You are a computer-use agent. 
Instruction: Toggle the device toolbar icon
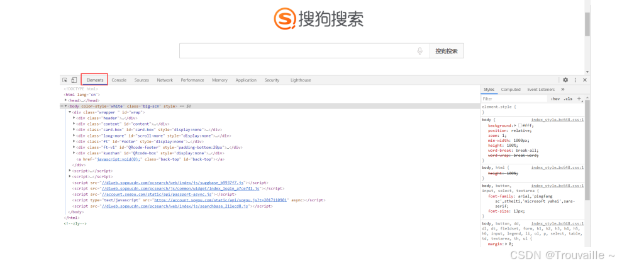tap(74, 80)
